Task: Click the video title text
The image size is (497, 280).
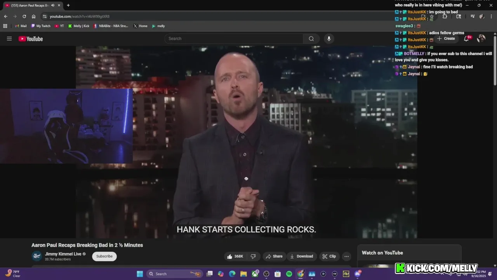Action: coord(87,245)
